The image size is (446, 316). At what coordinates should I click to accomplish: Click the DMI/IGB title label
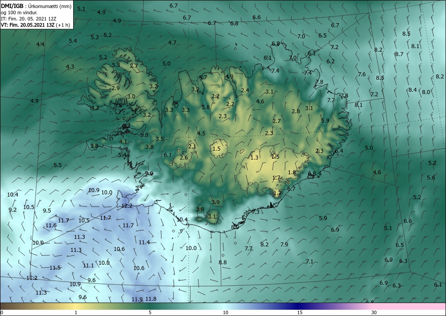(12, 6)
